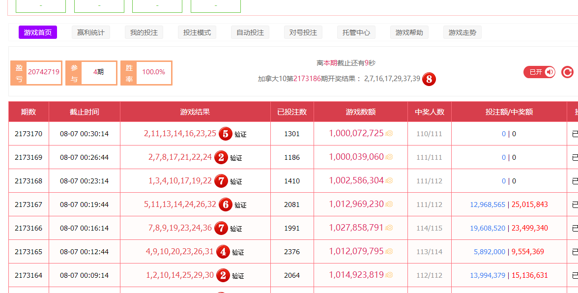Open the 托管中心 tab
Screen dimensions: 578x293
(x=356, y=32)
